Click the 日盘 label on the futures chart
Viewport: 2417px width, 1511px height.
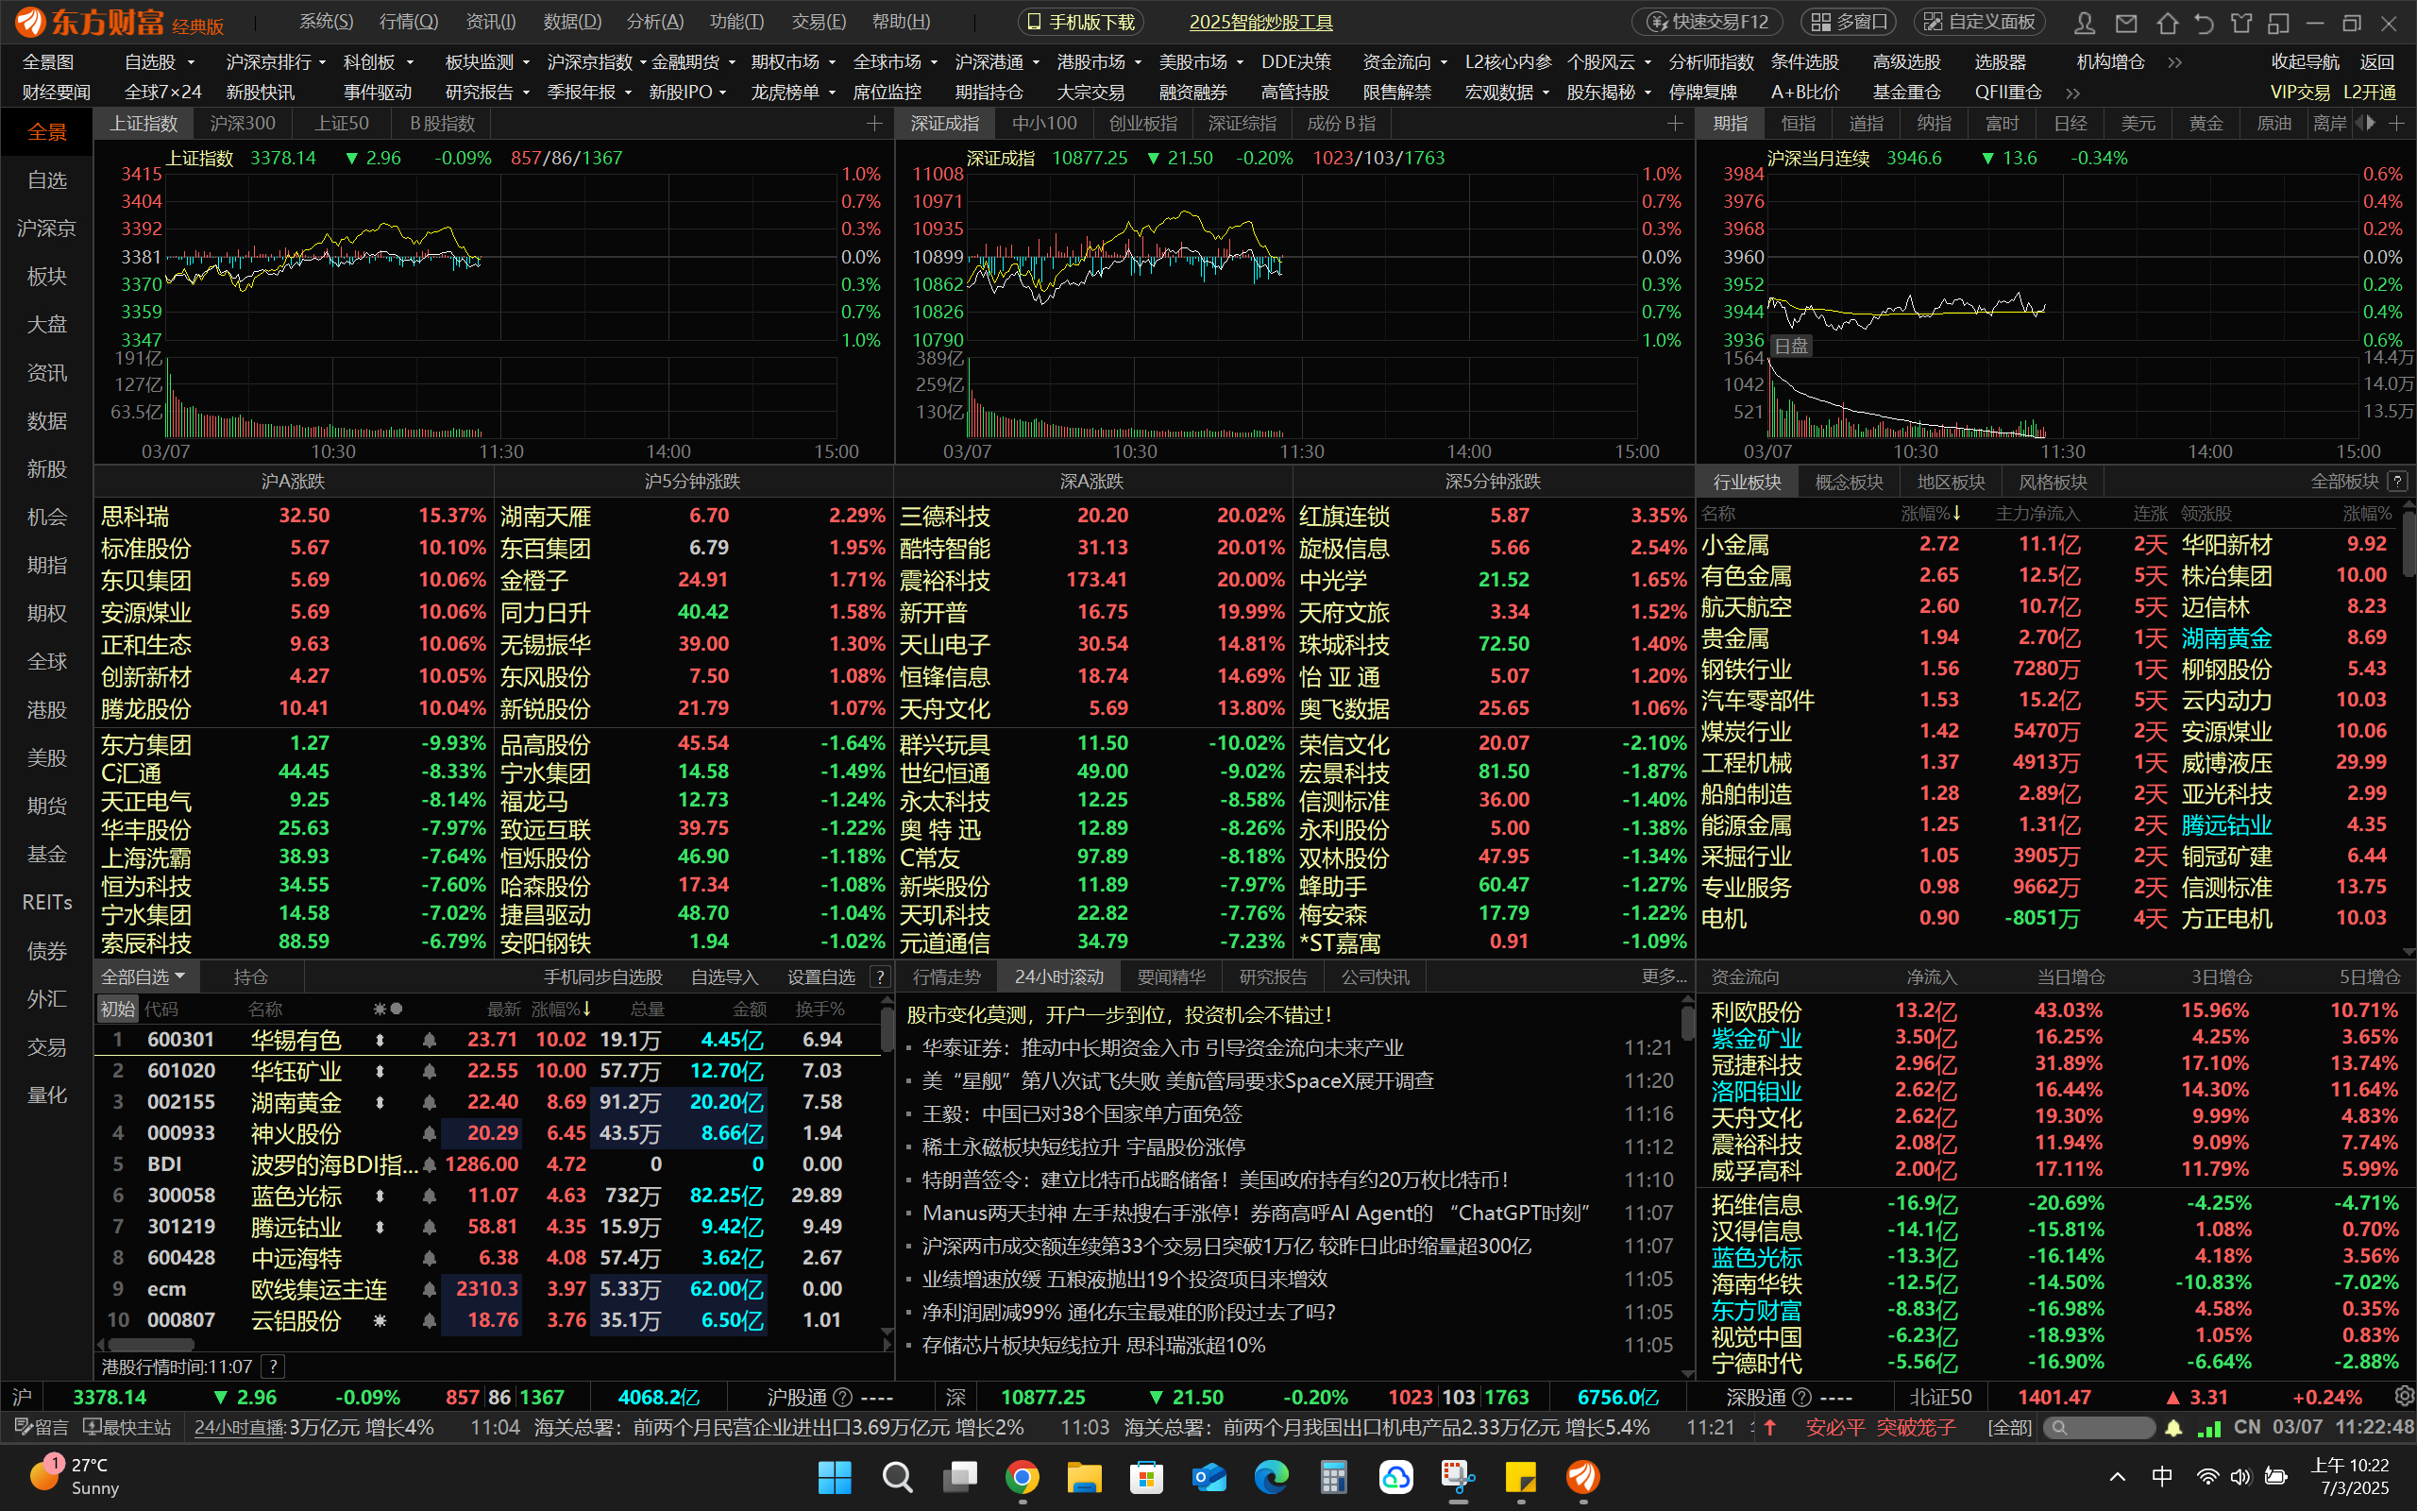(1791, 346)
